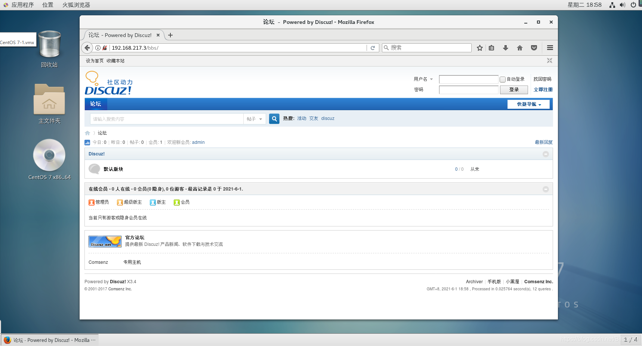
Task: Reload the page with refresh icon
Action: pos(373,48)
